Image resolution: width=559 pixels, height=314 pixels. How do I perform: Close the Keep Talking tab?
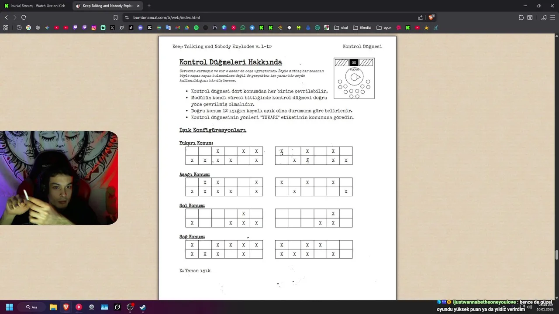tap(138, 6)
